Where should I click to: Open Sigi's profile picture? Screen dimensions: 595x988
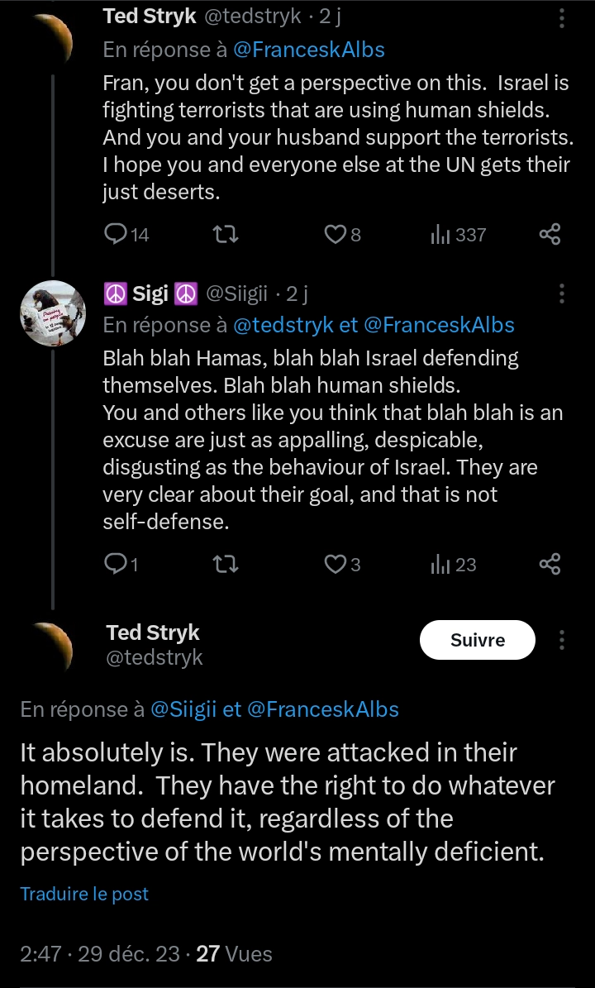click(53, 314)
